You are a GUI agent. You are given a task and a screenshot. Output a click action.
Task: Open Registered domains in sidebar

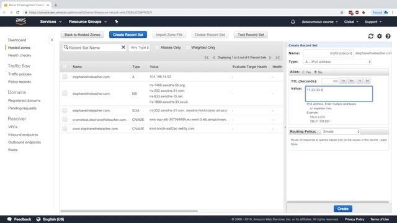click(x=24, y=100)
